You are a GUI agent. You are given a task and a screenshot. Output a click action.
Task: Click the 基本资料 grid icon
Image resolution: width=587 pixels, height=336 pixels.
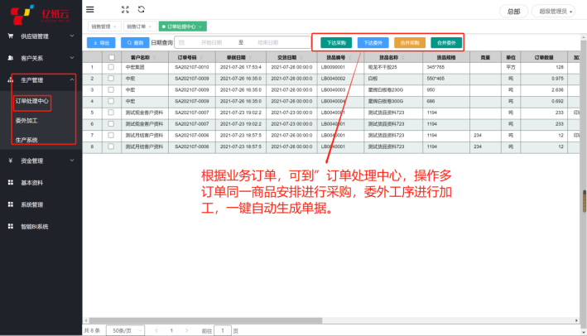click(x=11, y=182)
